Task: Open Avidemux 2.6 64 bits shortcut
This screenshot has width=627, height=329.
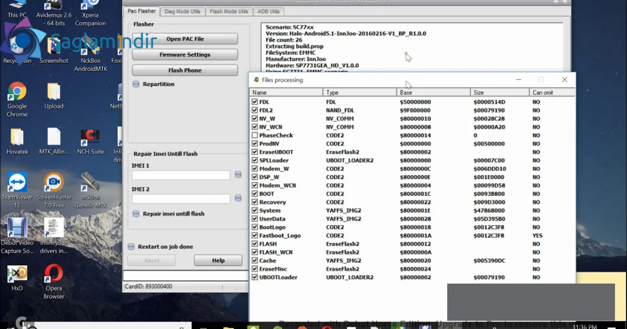Action: [x=54, y=13]
